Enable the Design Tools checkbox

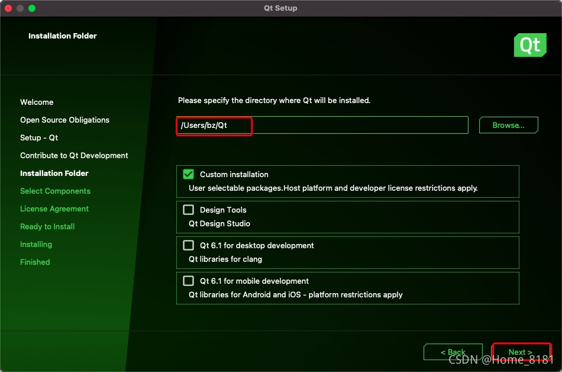click(188, 210)
